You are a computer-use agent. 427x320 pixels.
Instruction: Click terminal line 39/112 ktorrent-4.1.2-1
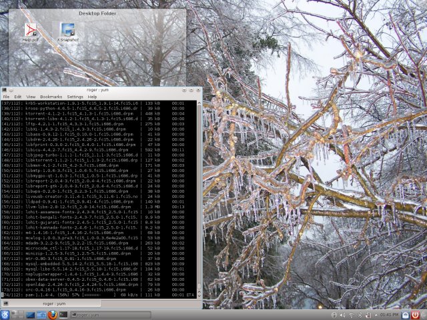point(93,113)
